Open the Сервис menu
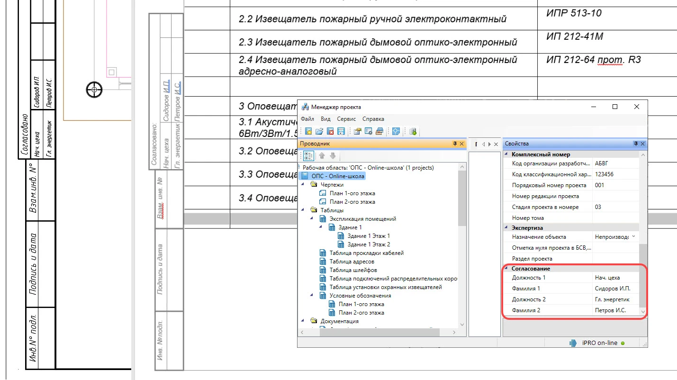 [x=347, y=119]
